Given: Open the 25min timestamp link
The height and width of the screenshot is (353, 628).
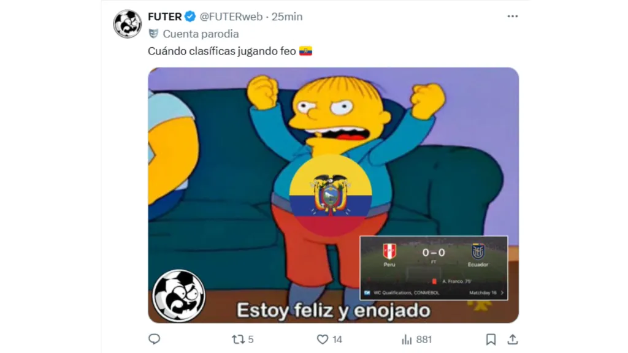Looking at the screenshot, I should point(287,17).
